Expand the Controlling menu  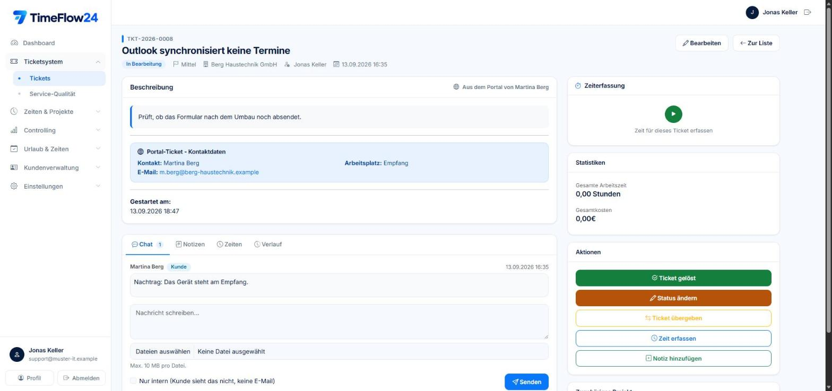click(55, 130)
